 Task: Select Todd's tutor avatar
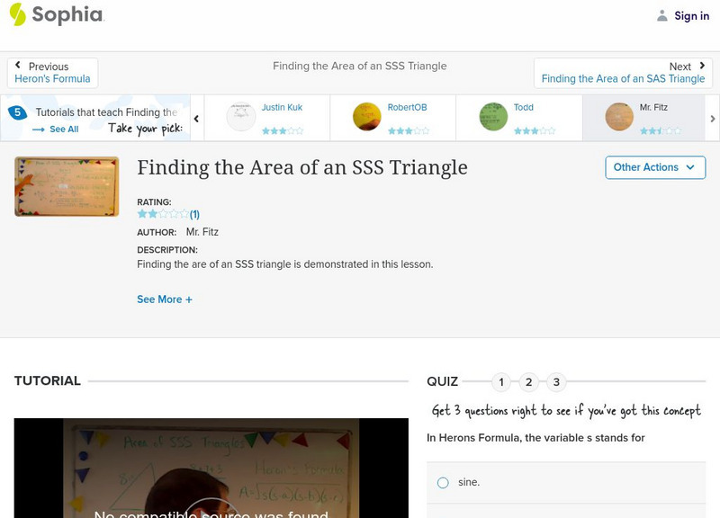[x=491, y=114]
